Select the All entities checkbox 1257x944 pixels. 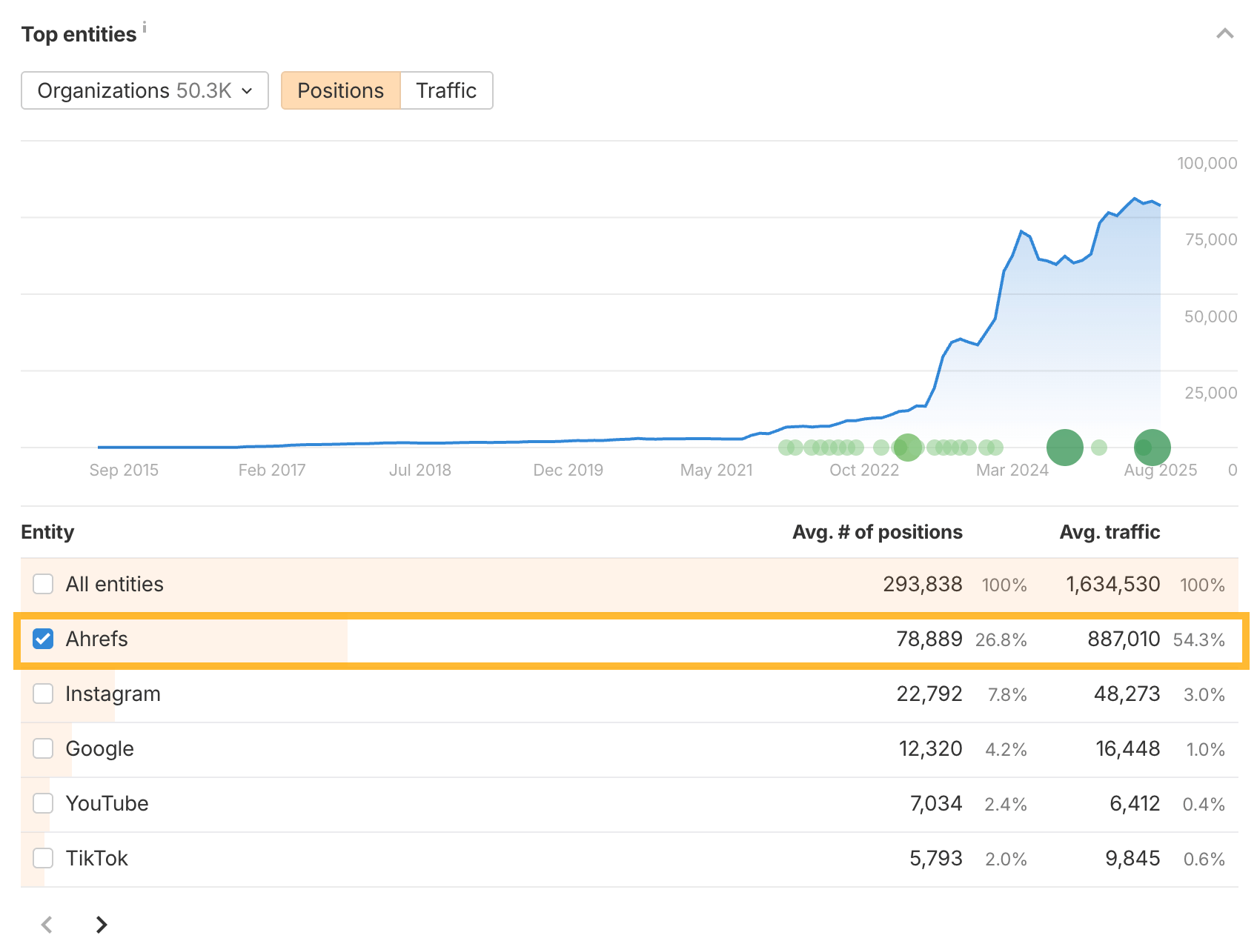(43, 584)
